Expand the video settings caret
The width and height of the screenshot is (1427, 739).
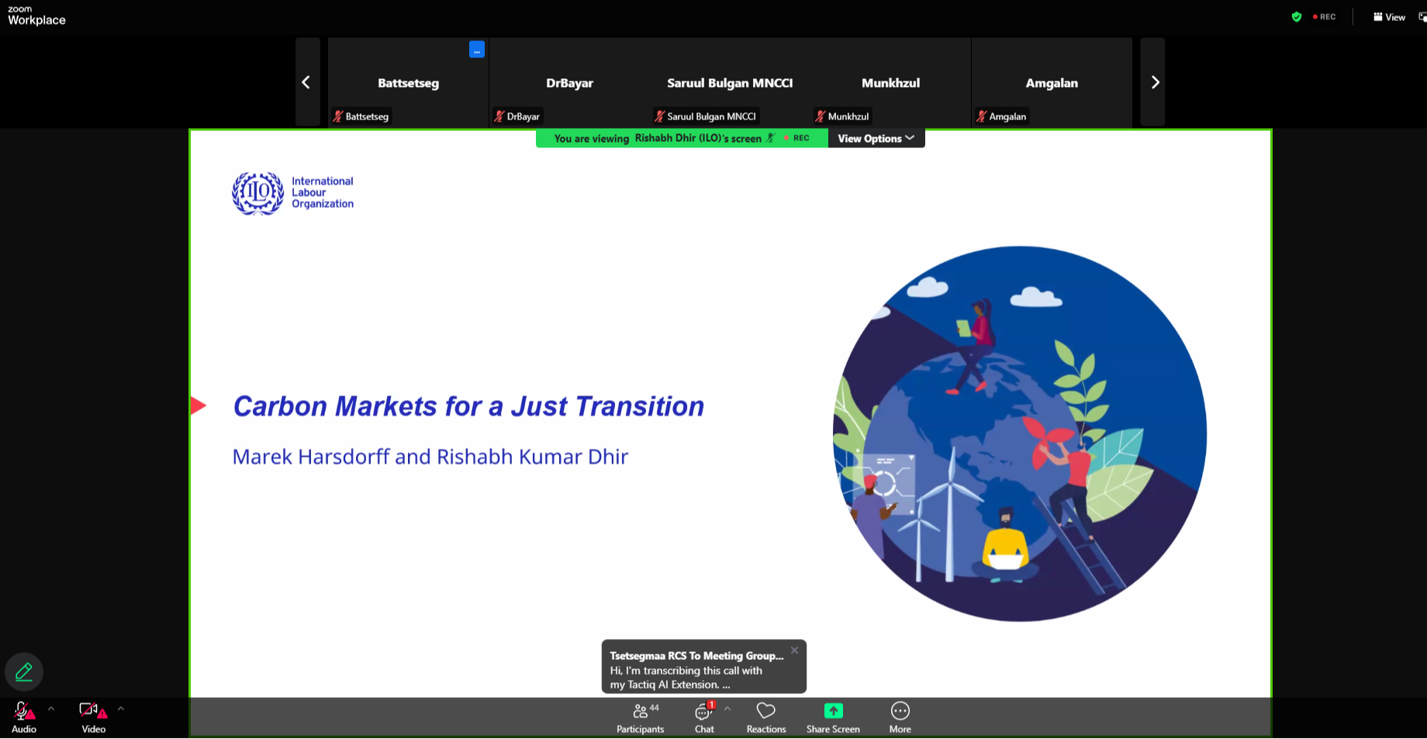tap(121, 708)
